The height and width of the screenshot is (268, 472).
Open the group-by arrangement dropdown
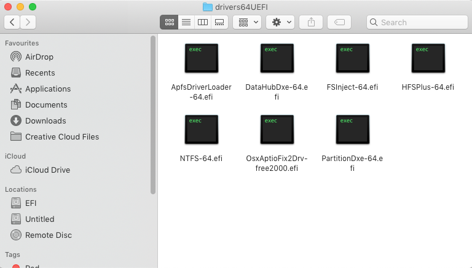247,22
